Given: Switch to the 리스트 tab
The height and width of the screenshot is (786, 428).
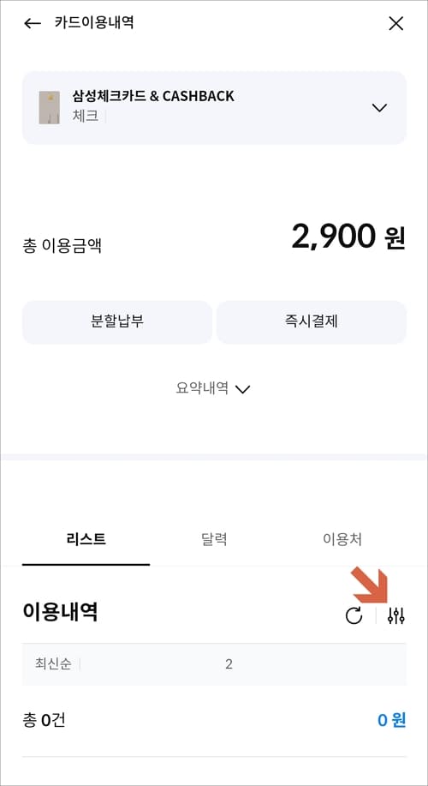Looking at the screenshot, I should [86, 539].
